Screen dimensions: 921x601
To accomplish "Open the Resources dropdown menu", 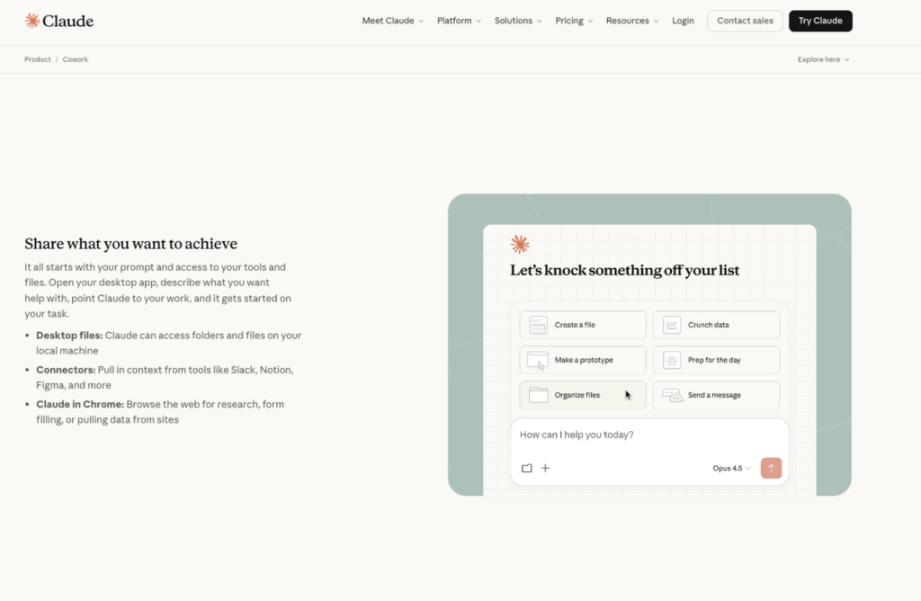I will click(631, 20).
